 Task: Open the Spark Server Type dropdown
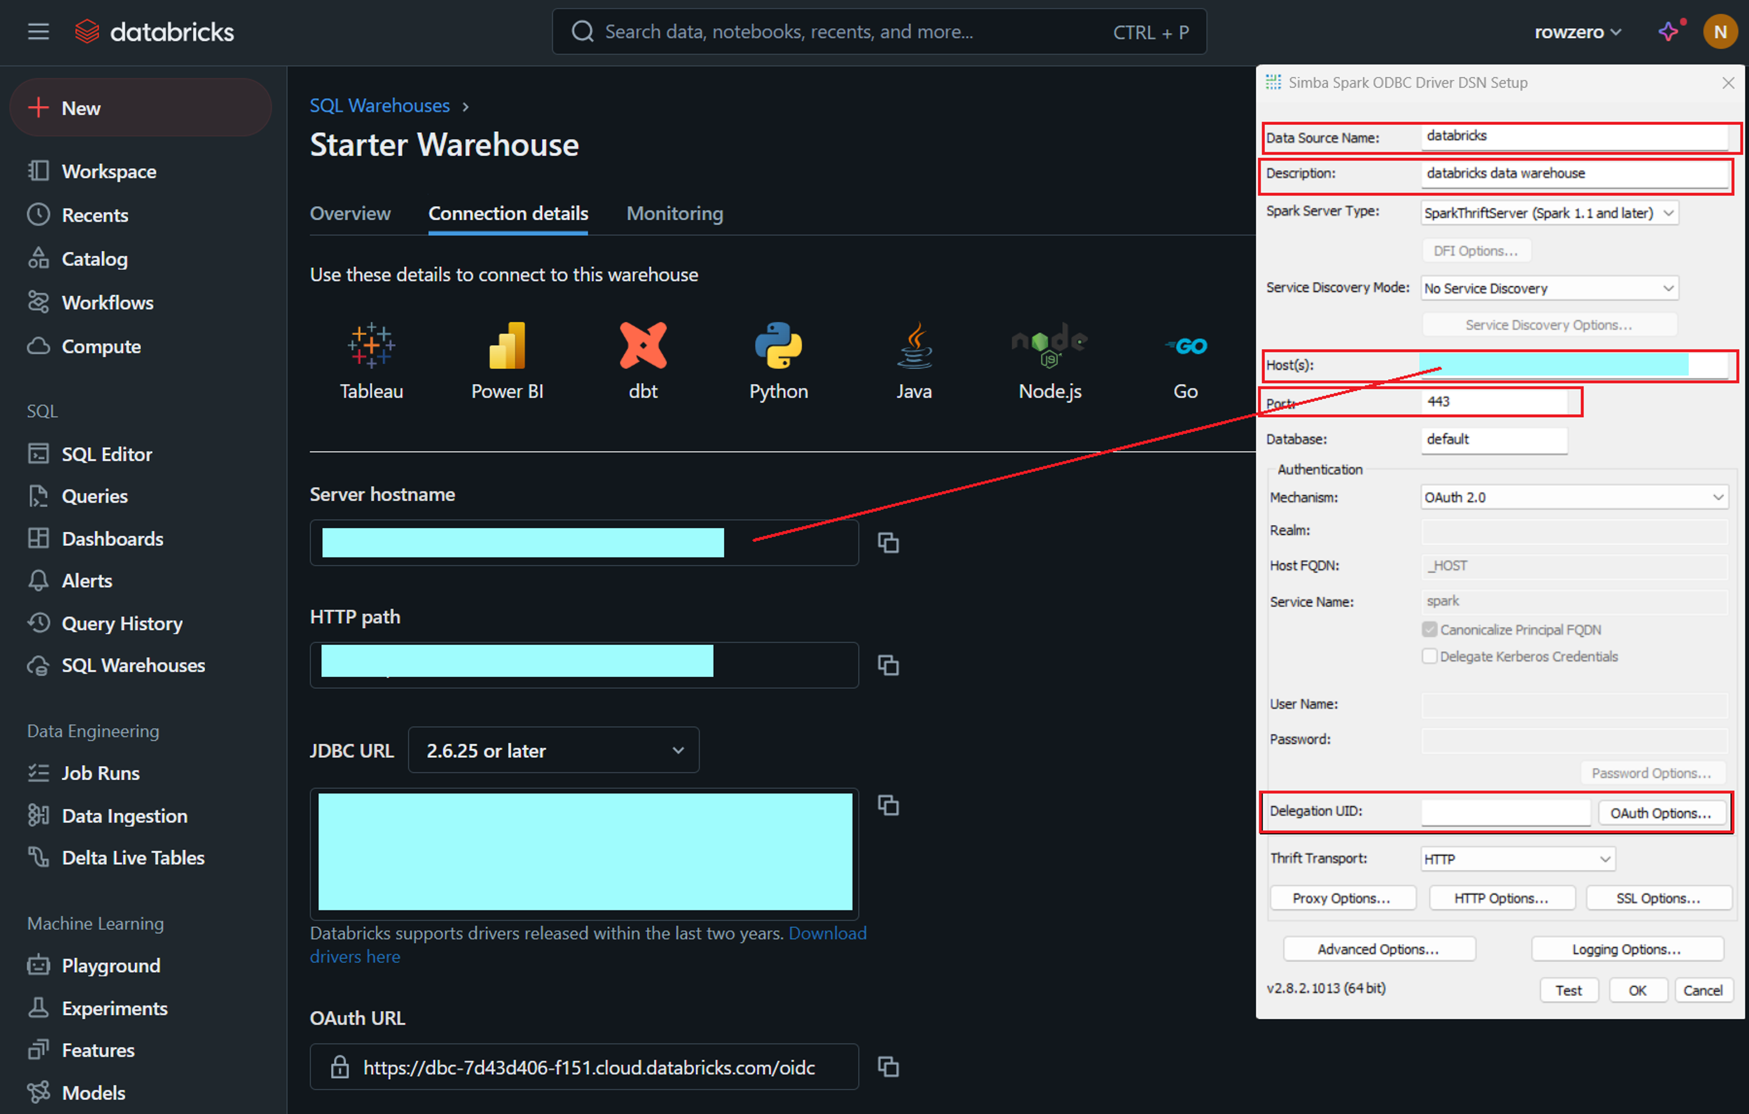point(1548,213)
